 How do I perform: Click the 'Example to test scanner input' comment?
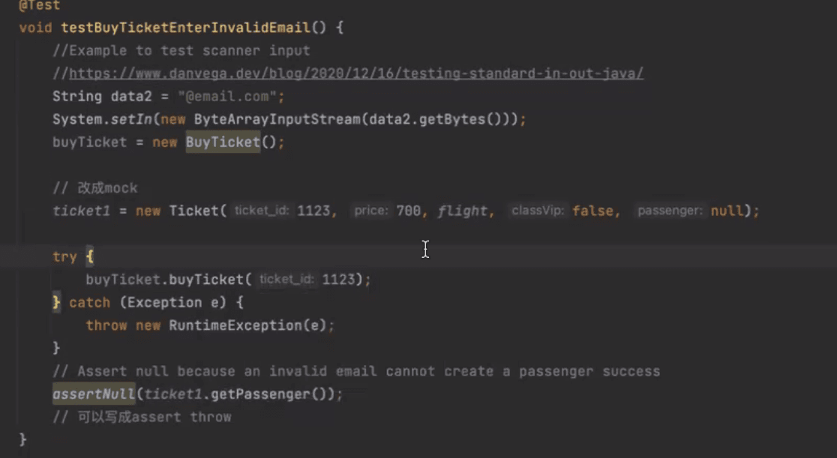[181, 51]
